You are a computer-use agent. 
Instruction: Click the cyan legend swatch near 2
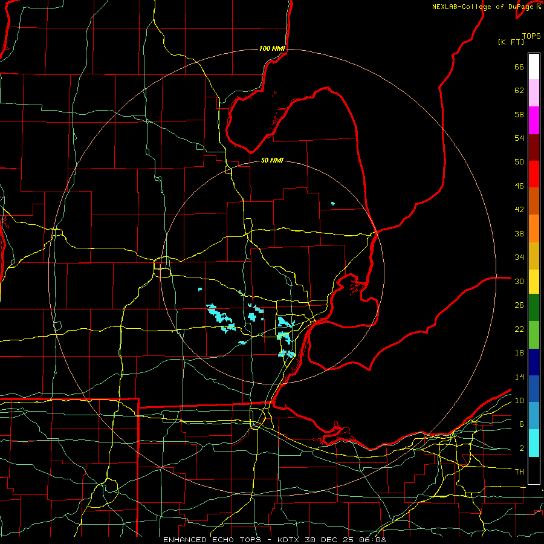(x=534, y=443)
